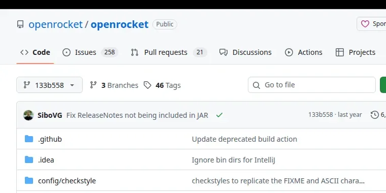This screenshot has height=193, width=386.
Task: Click the config/checkstyle folder icon
Action: [29, 180]
